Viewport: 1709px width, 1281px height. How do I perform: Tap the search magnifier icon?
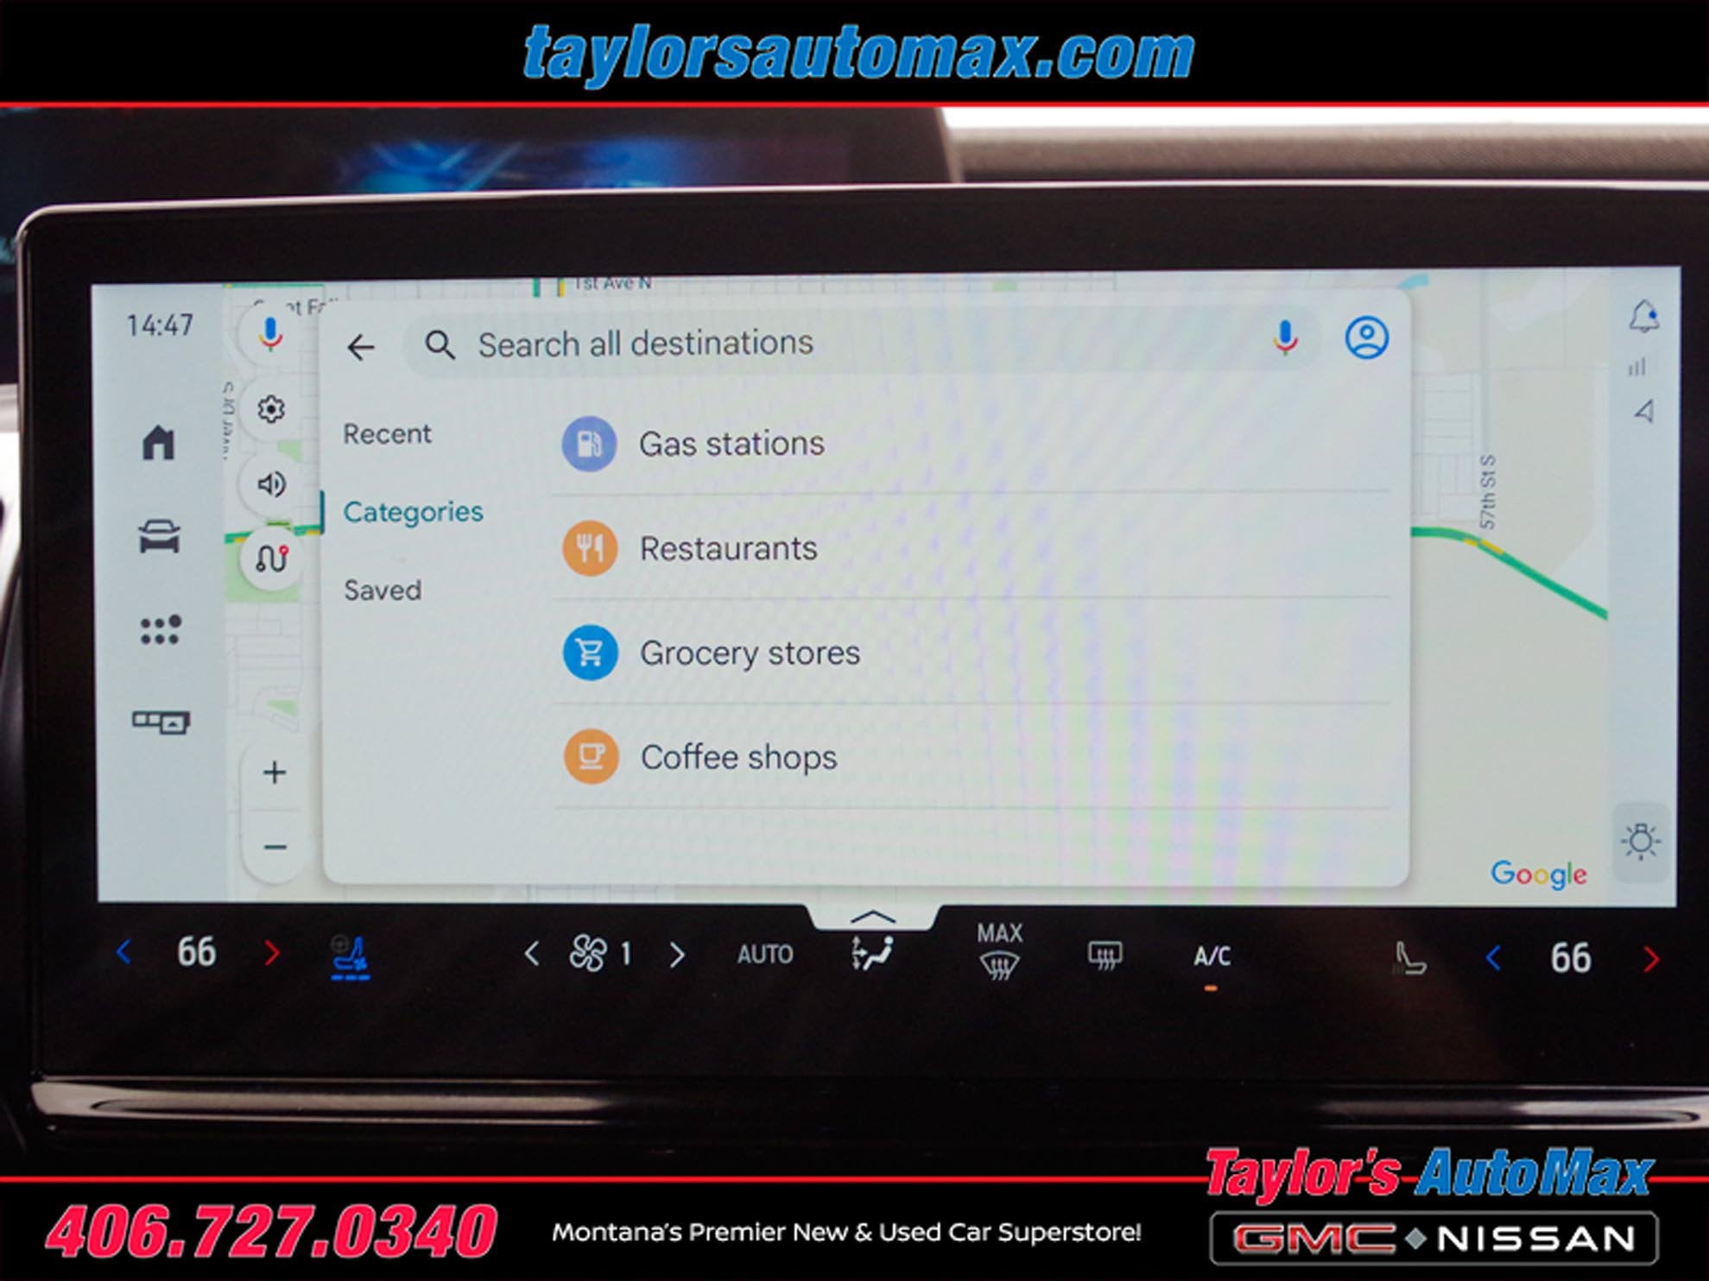click(440, 345)
